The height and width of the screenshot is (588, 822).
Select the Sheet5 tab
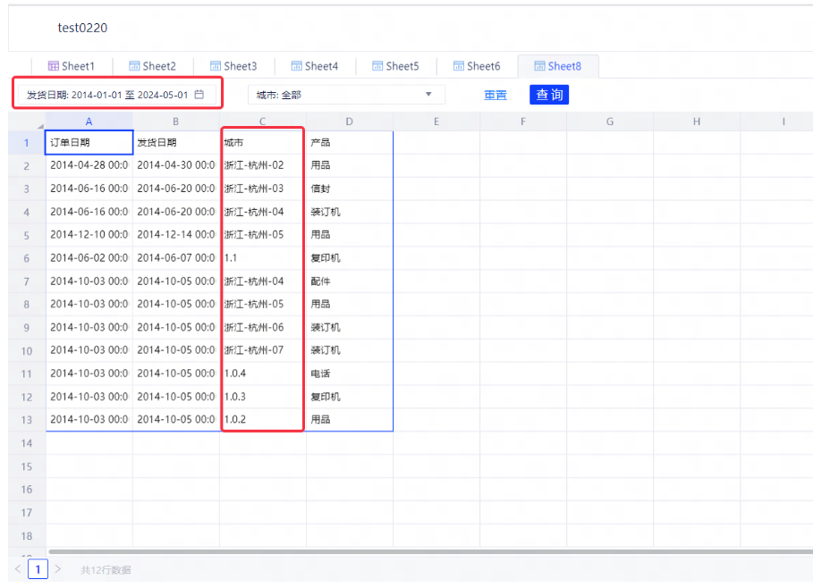[394, 66]
